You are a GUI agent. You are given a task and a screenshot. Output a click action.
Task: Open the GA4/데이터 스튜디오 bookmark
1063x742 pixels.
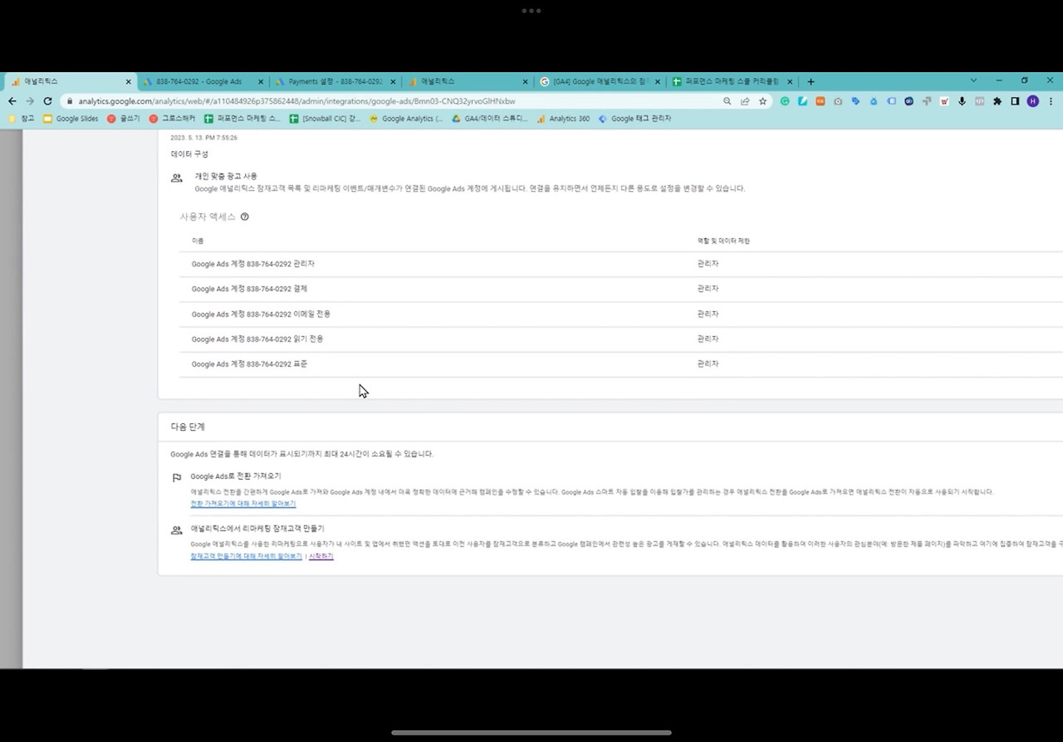[x=489, y=119]
